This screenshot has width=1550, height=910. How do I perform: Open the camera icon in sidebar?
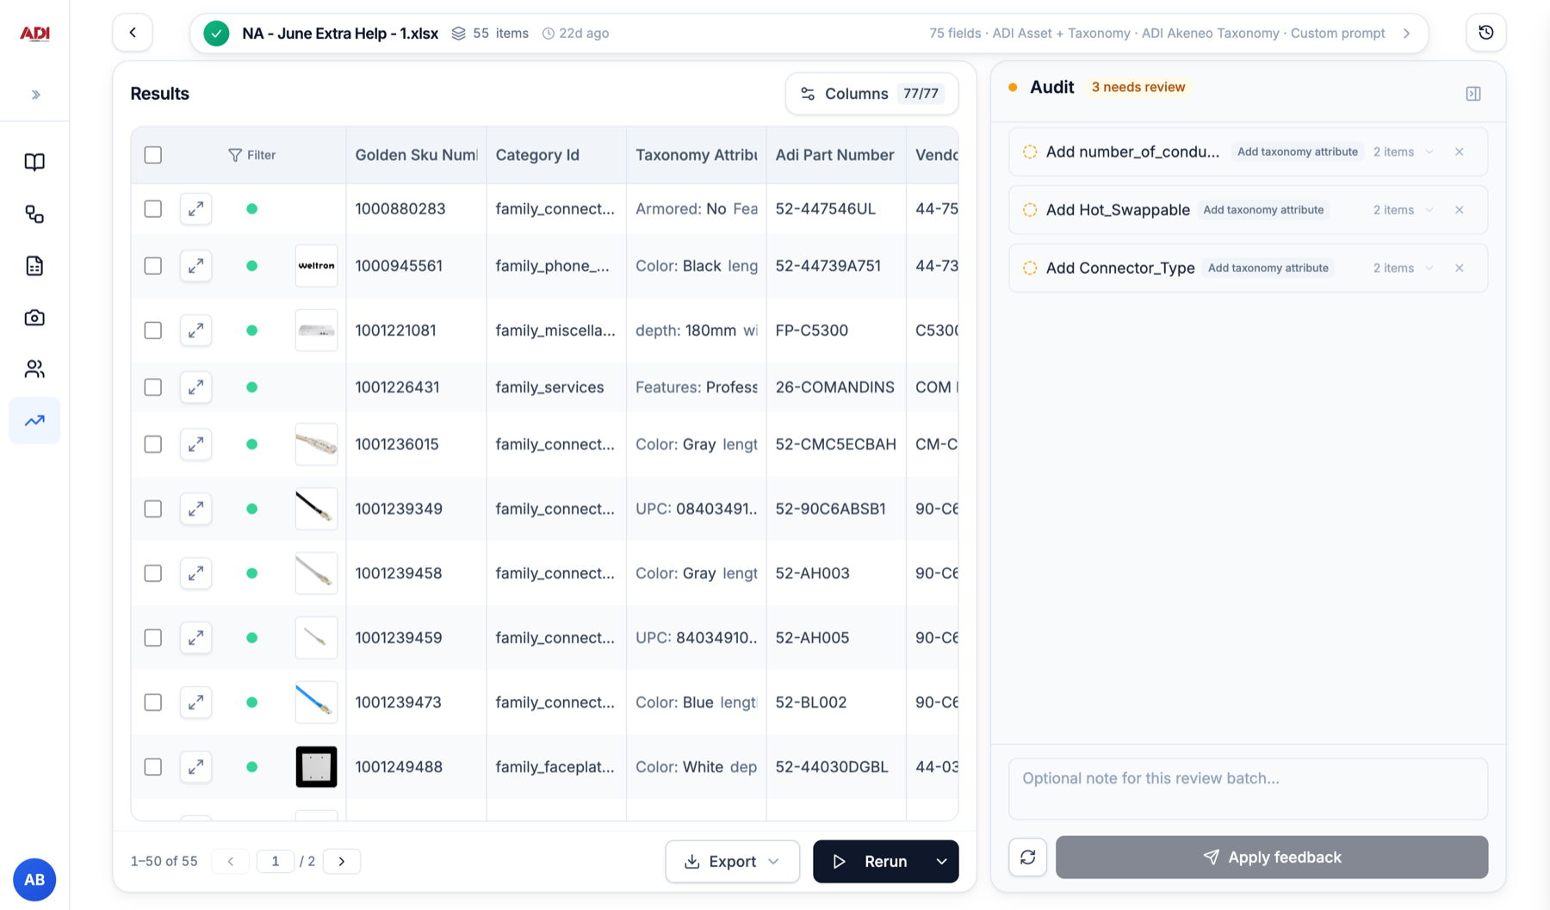pyautogui.click(x=34, y=318)
